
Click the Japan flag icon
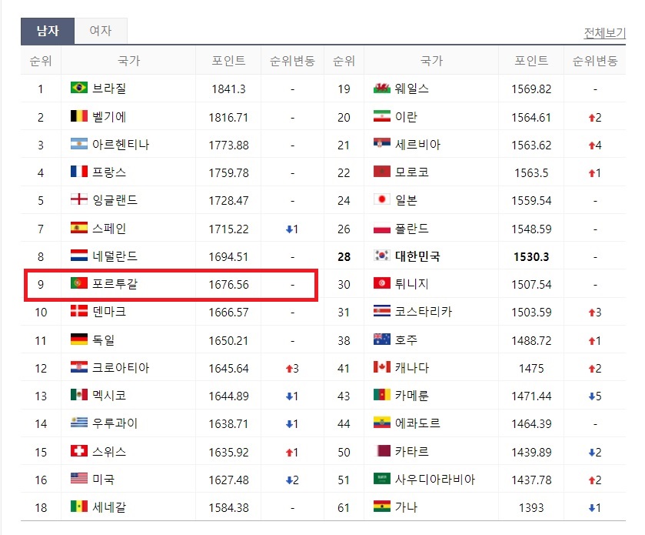[382, 199]
